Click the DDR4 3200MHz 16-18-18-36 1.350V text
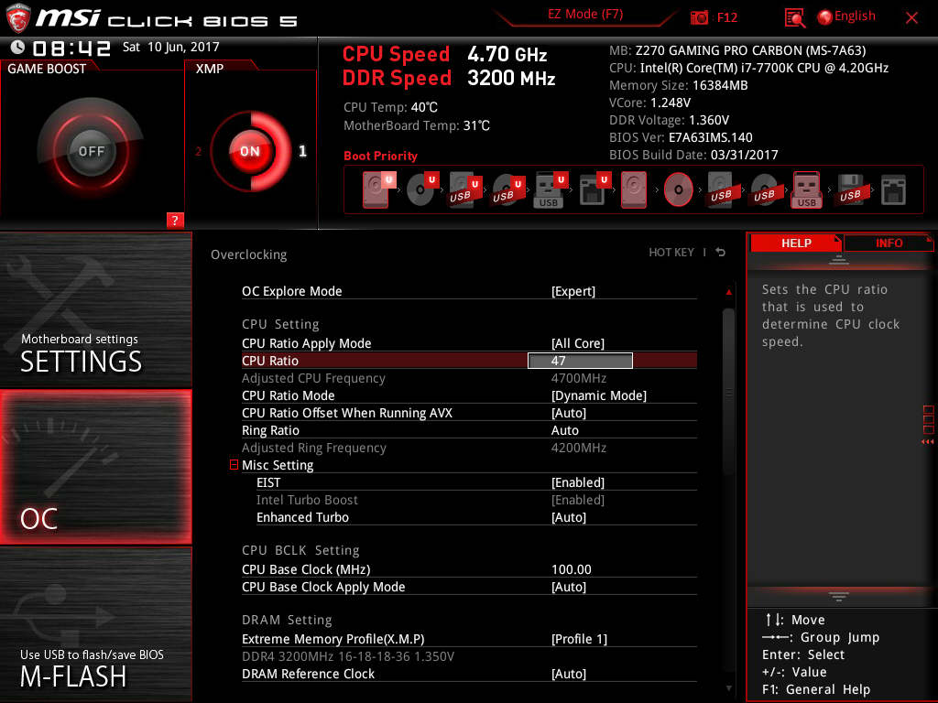The width and height of the screenshot is (938, 703). 347,656
